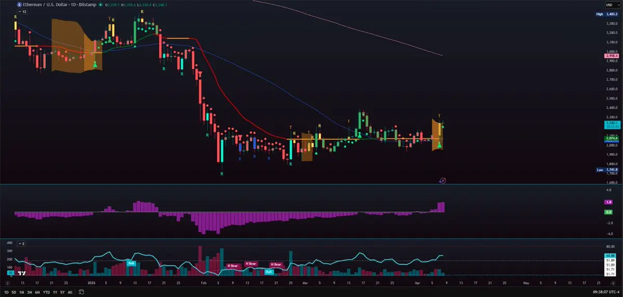
Task: Click the High 3,403.2 price label
Action: 606,15
